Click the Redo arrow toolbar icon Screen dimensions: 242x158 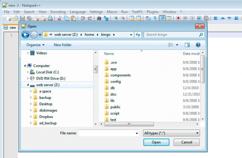tap(90, 18)
